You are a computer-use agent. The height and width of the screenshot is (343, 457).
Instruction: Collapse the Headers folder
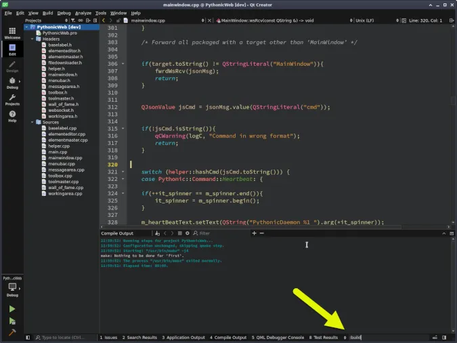[32, 39]
